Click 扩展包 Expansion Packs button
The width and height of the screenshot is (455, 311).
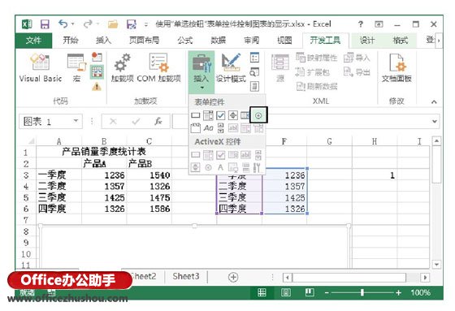pos(313,72)
